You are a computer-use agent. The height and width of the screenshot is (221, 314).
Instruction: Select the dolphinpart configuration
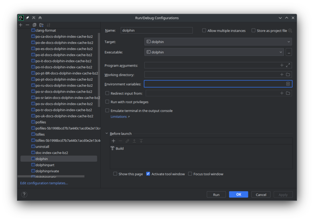[x=45, y=165]
